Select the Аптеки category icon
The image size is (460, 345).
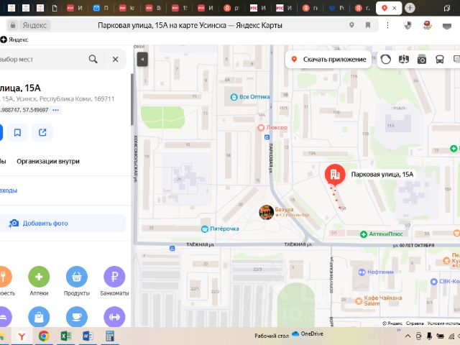[x=39, y=277]
